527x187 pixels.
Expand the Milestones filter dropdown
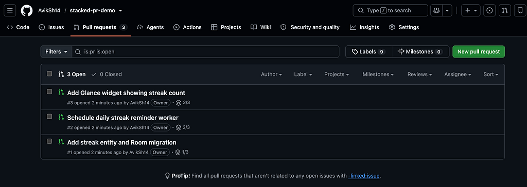tap(378, 74)
